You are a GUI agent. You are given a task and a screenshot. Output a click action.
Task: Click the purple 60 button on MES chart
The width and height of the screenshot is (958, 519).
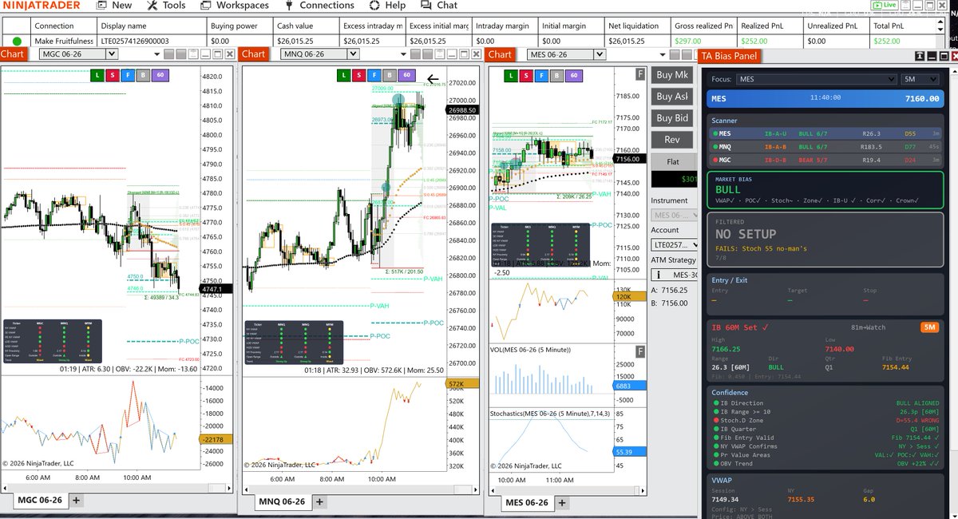point(574,75)
